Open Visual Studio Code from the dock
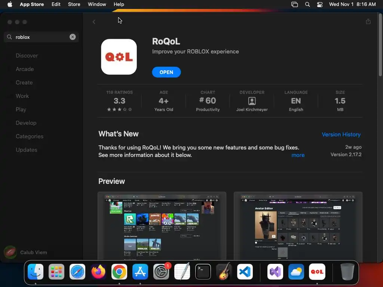Screen dimensions: 383x287 245,272
